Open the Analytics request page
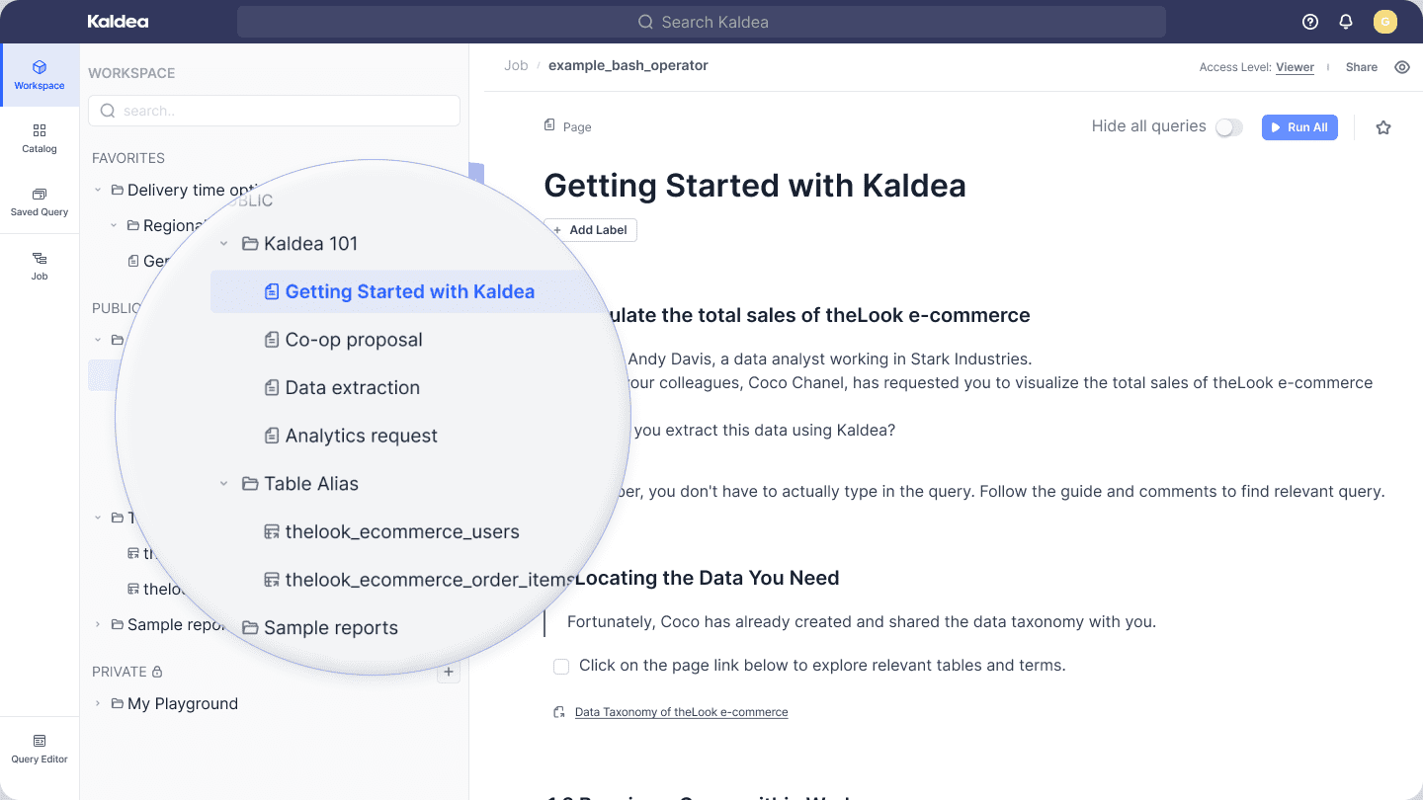 351,436
